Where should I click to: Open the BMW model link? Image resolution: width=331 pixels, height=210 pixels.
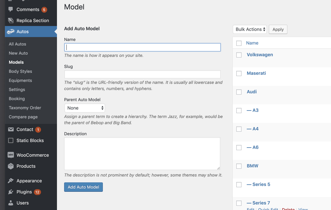(253, 166)
